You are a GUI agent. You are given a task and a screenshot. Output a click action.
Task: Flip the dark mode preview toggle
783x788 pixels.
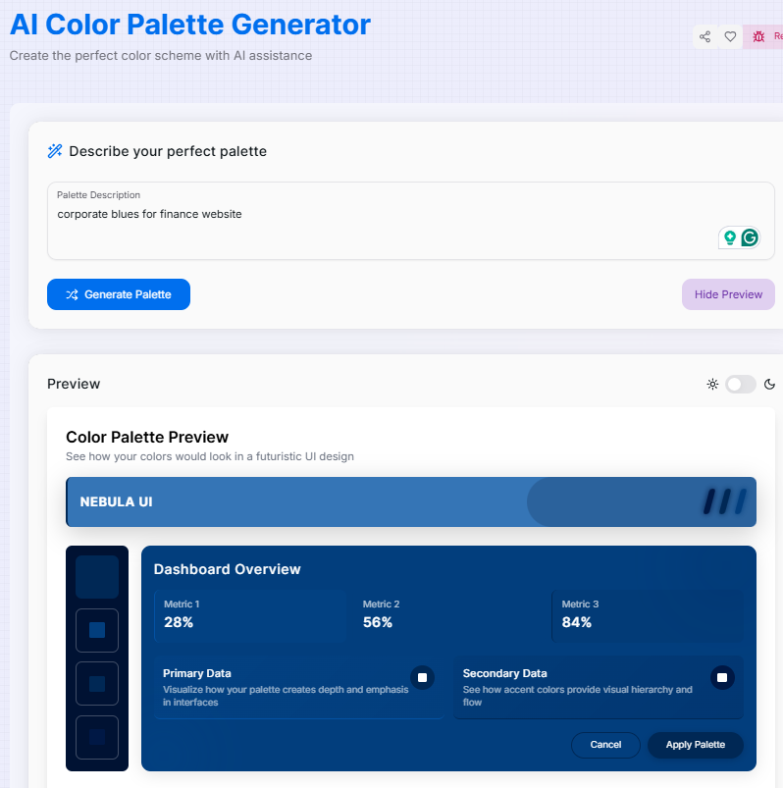coord(741,384)
